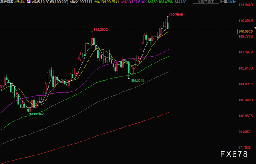This screenshot has height=164, width=256.
Task: Click the MA indicator chart icon
Action: [x=29, y=2]
